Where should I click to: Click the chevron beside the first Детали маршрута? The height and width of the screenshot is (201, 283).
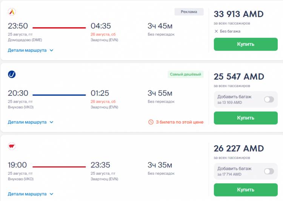[x=51, y=50]
